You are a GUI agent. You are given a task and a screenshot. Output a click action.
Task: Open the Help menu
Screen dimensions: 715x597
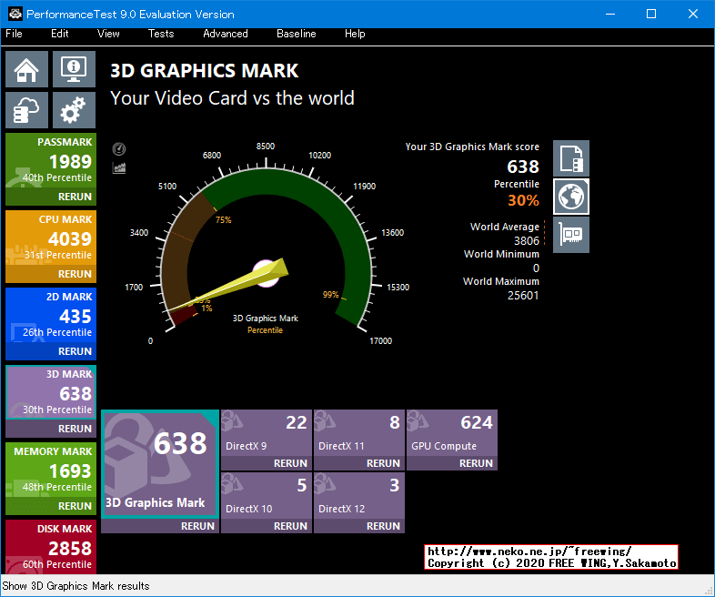tap(355, 34)
